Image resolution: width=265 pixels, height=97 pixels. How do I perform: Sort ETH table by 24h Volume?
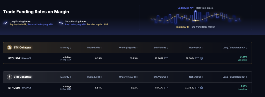(161, 77)
